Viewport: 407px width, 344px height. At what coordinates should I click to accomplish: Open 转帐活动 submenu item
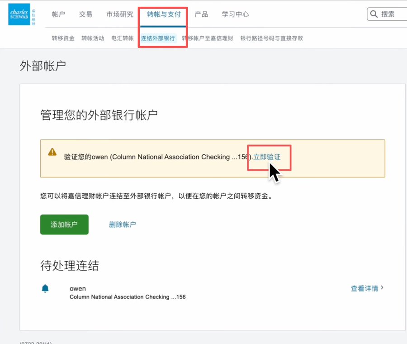point(93,38)
